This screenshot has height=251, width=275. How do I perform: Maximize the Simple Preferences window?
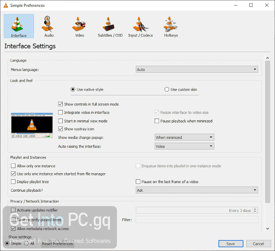(251, 5)
